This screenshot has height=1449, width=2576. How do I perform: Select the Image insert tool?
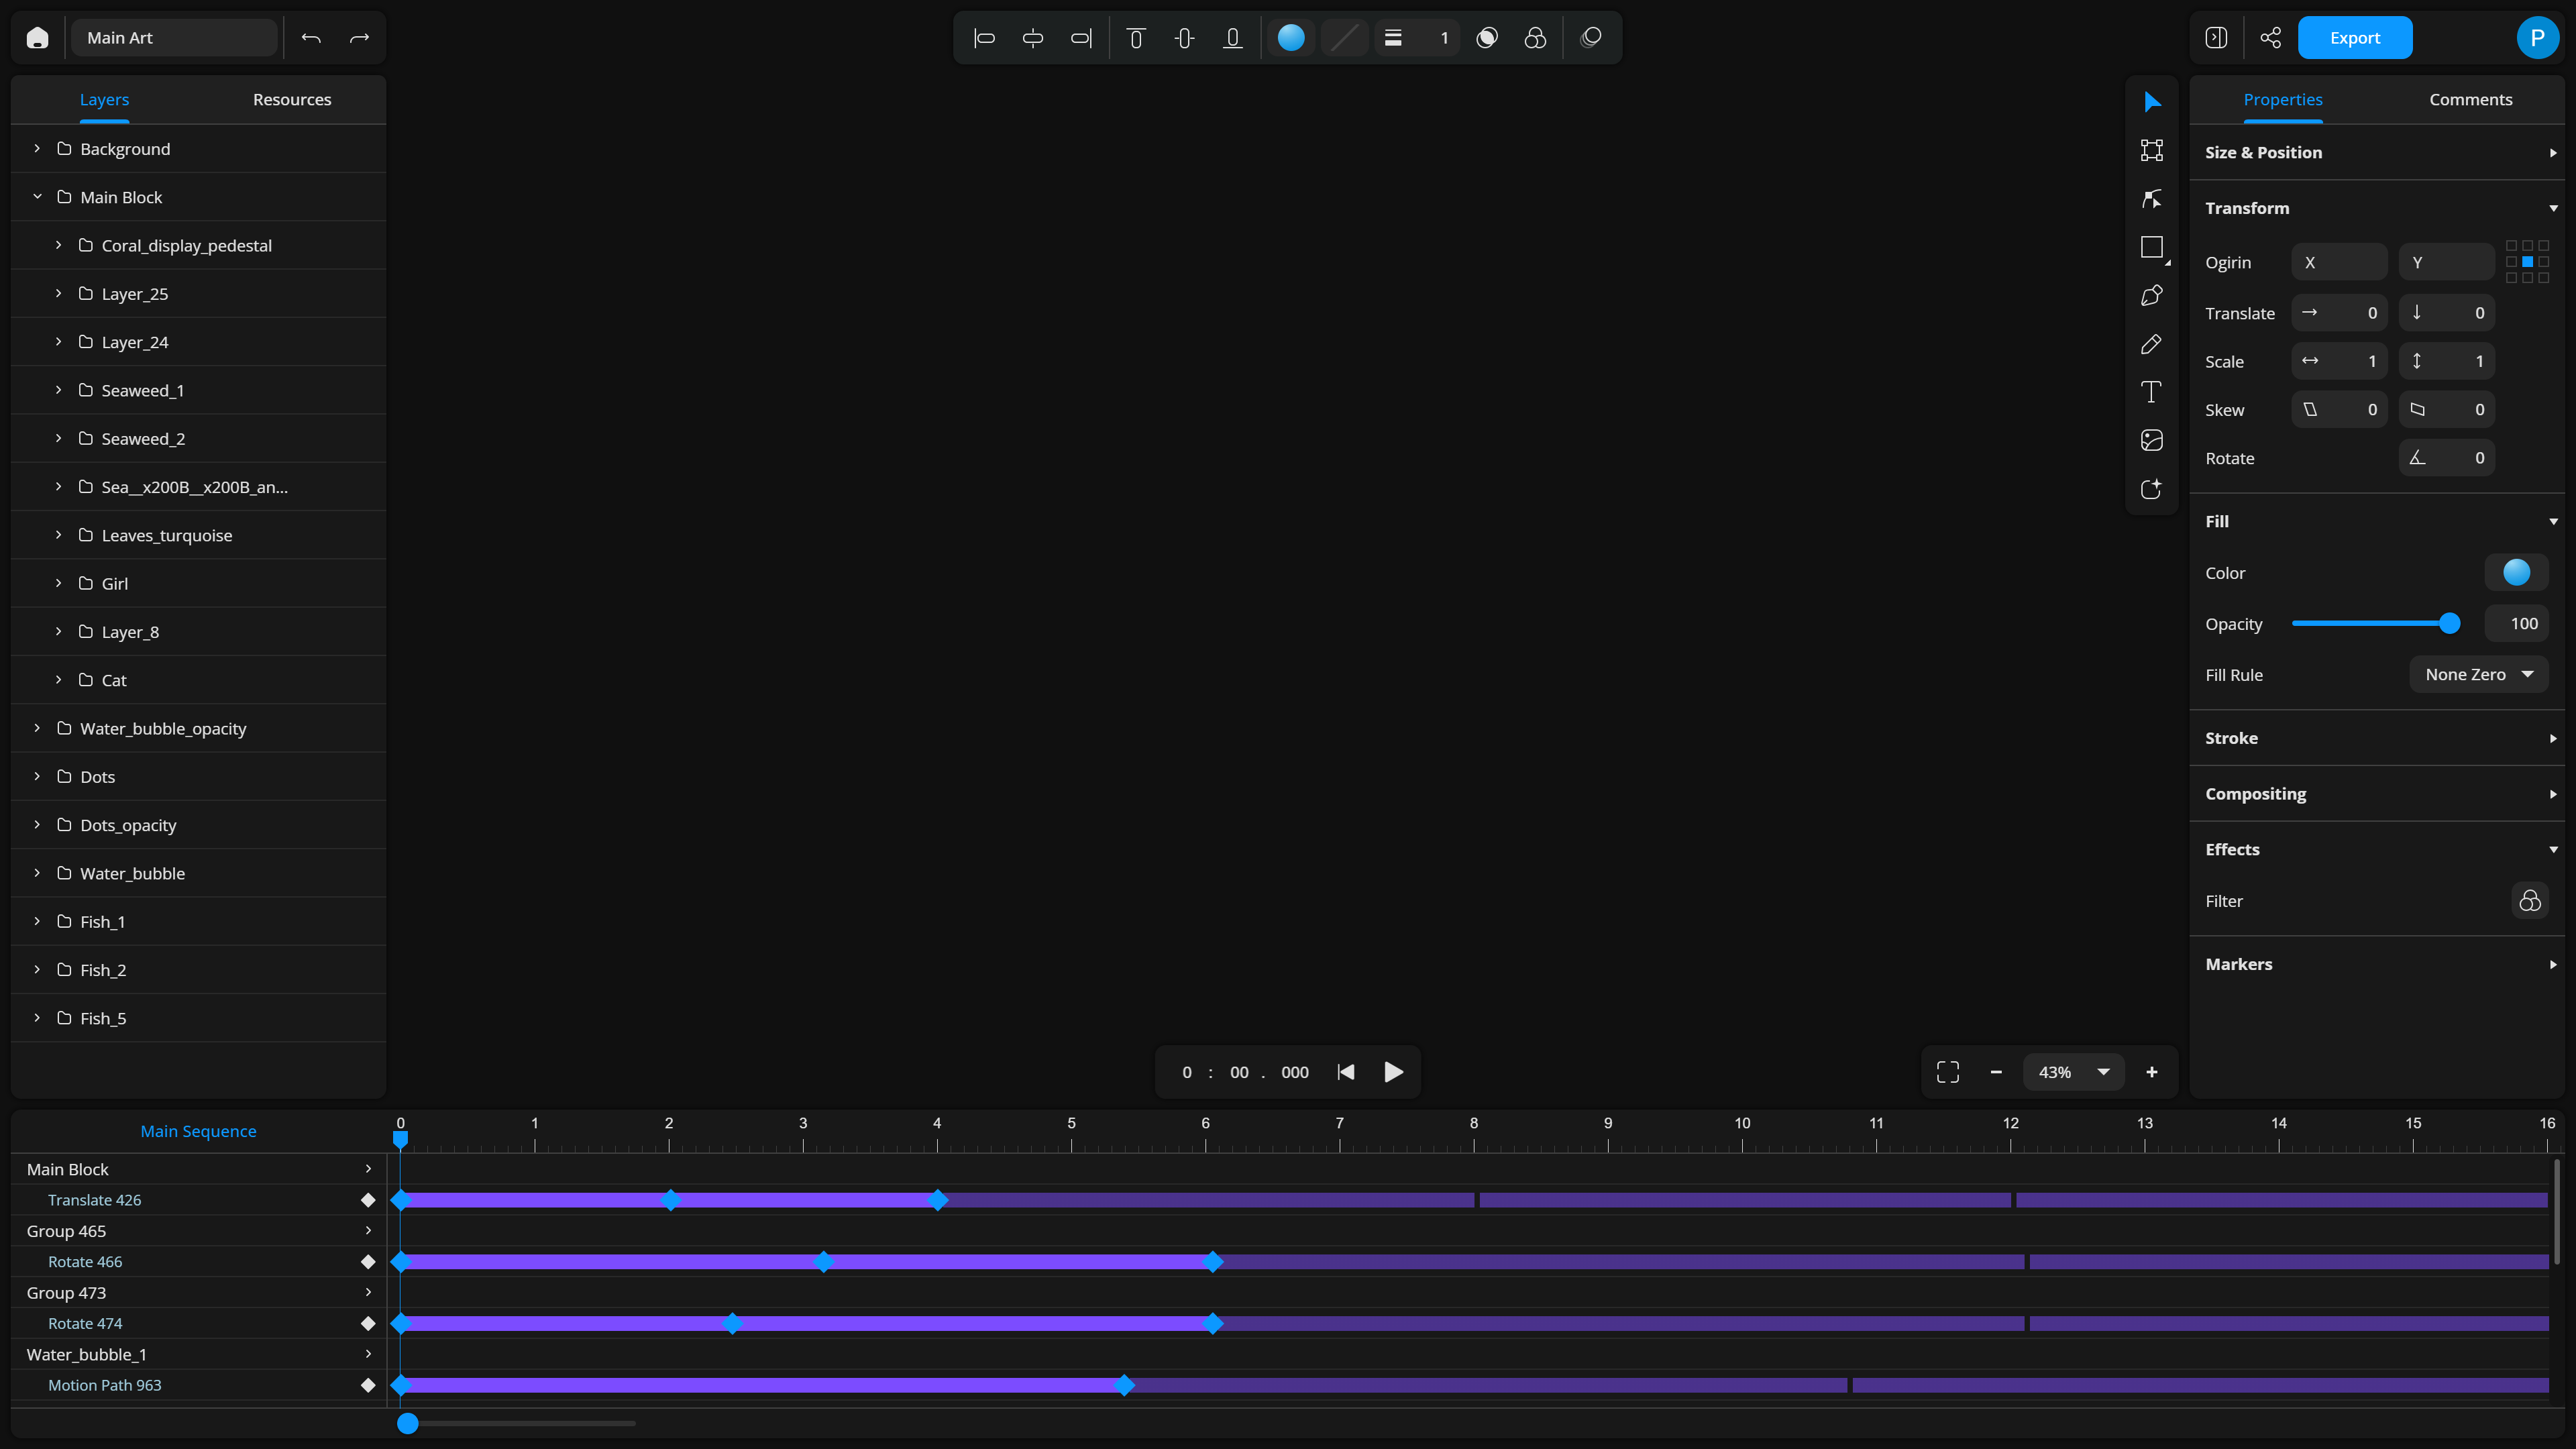point(2151,441)
